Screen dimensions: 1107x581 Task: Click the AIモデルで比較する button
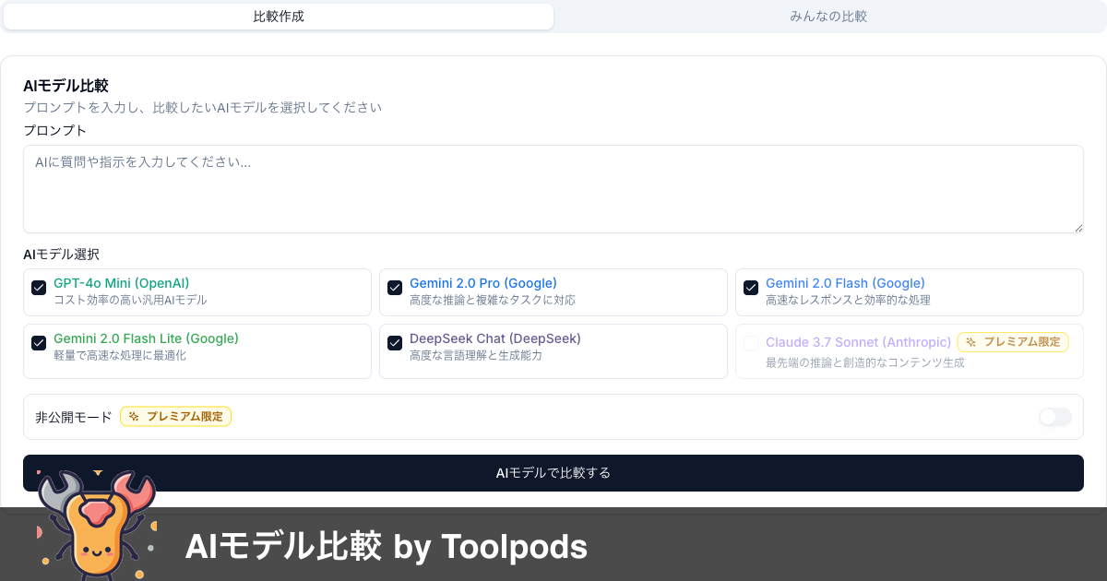(x=553, y=472)
